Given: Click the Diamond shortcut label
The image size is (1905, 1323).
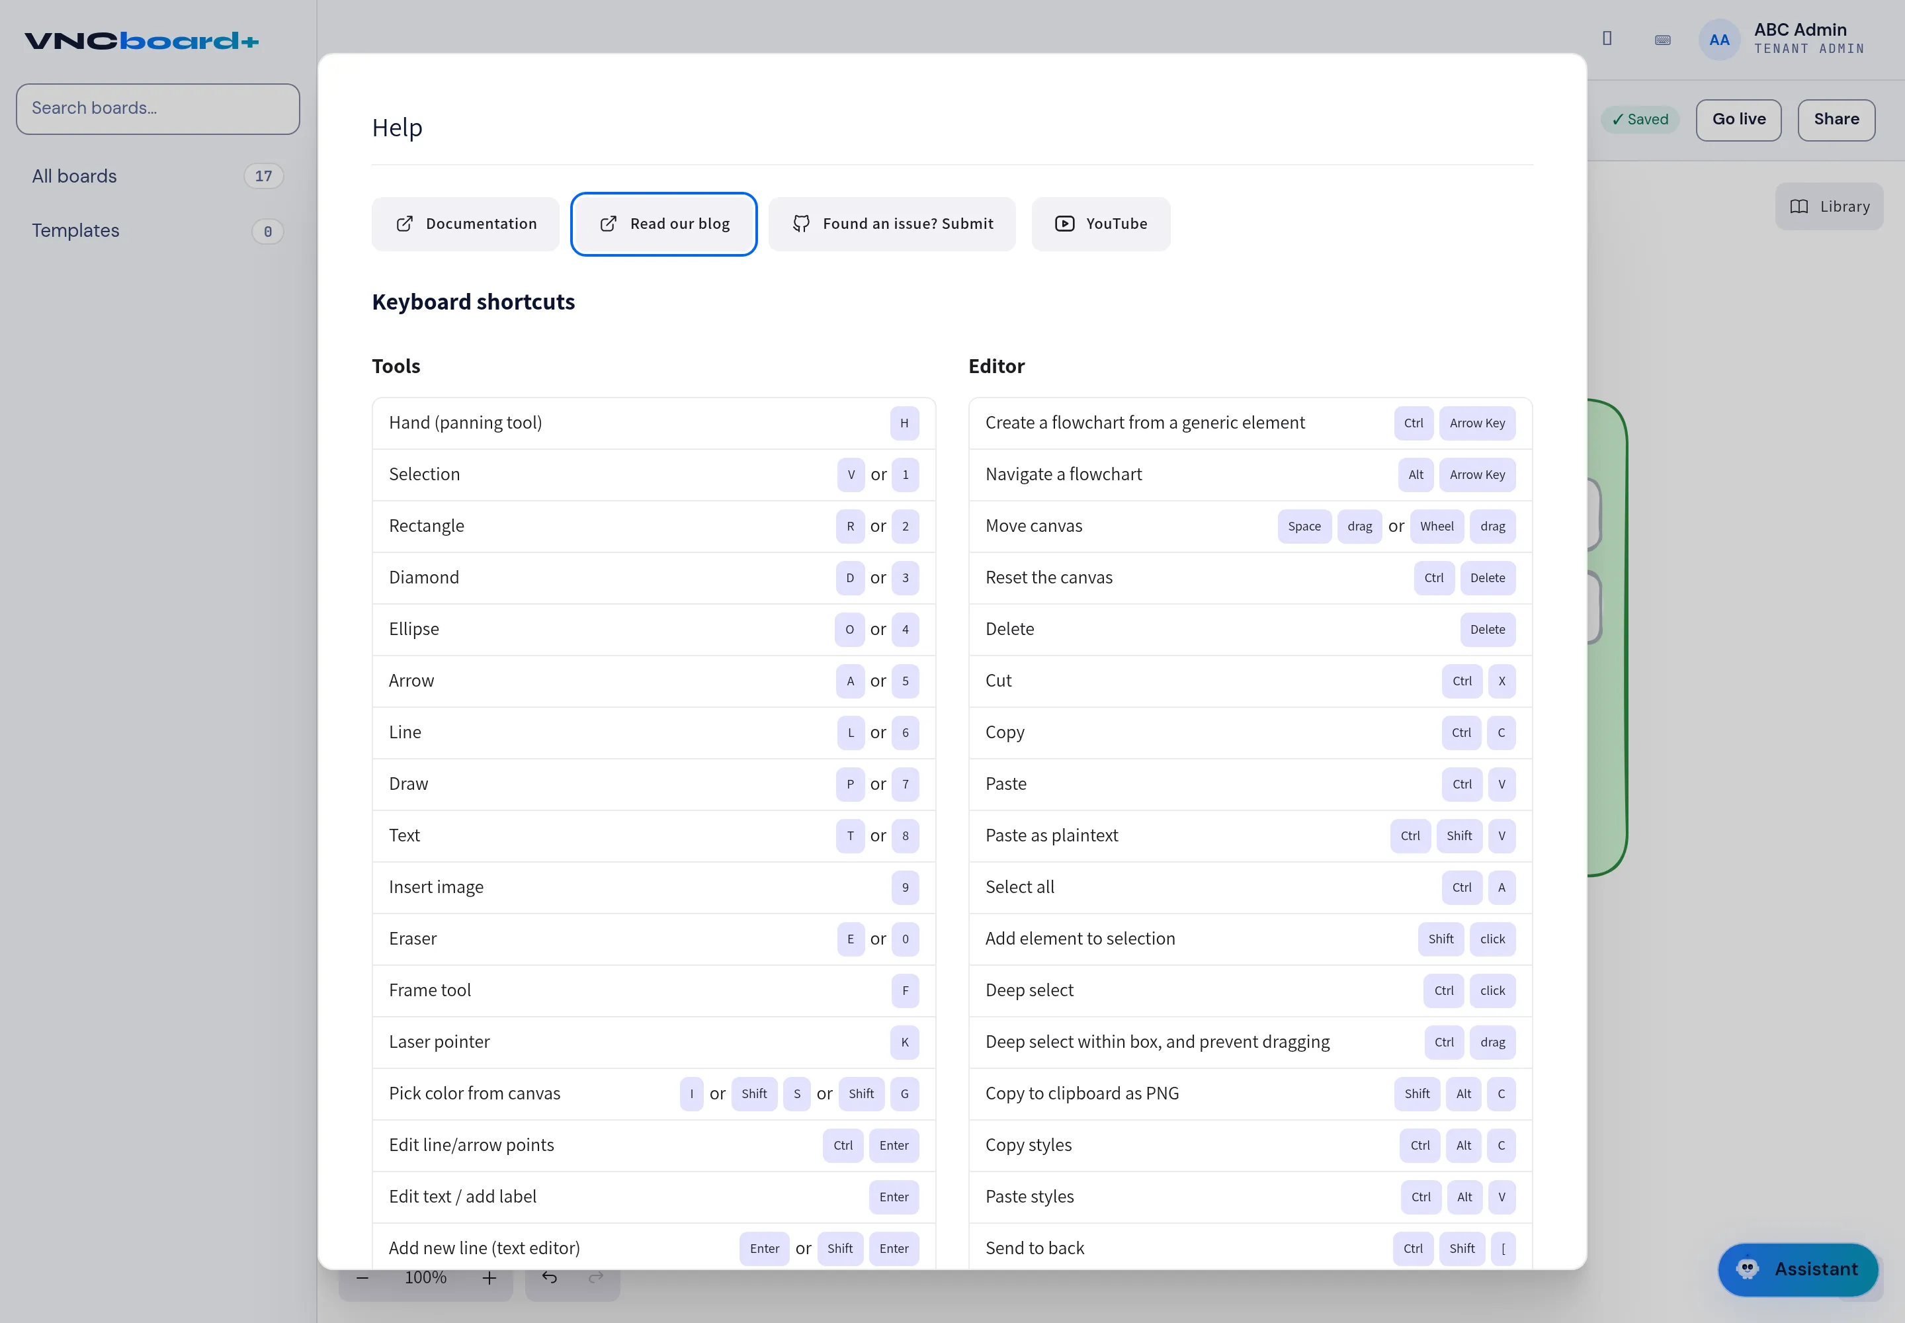Looking at the screenshot, I should (423, 577).
